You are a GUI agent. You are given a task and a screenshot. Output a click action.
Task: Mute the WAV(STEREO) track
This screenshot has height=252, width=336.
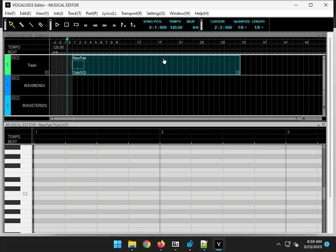coord(13,98)
